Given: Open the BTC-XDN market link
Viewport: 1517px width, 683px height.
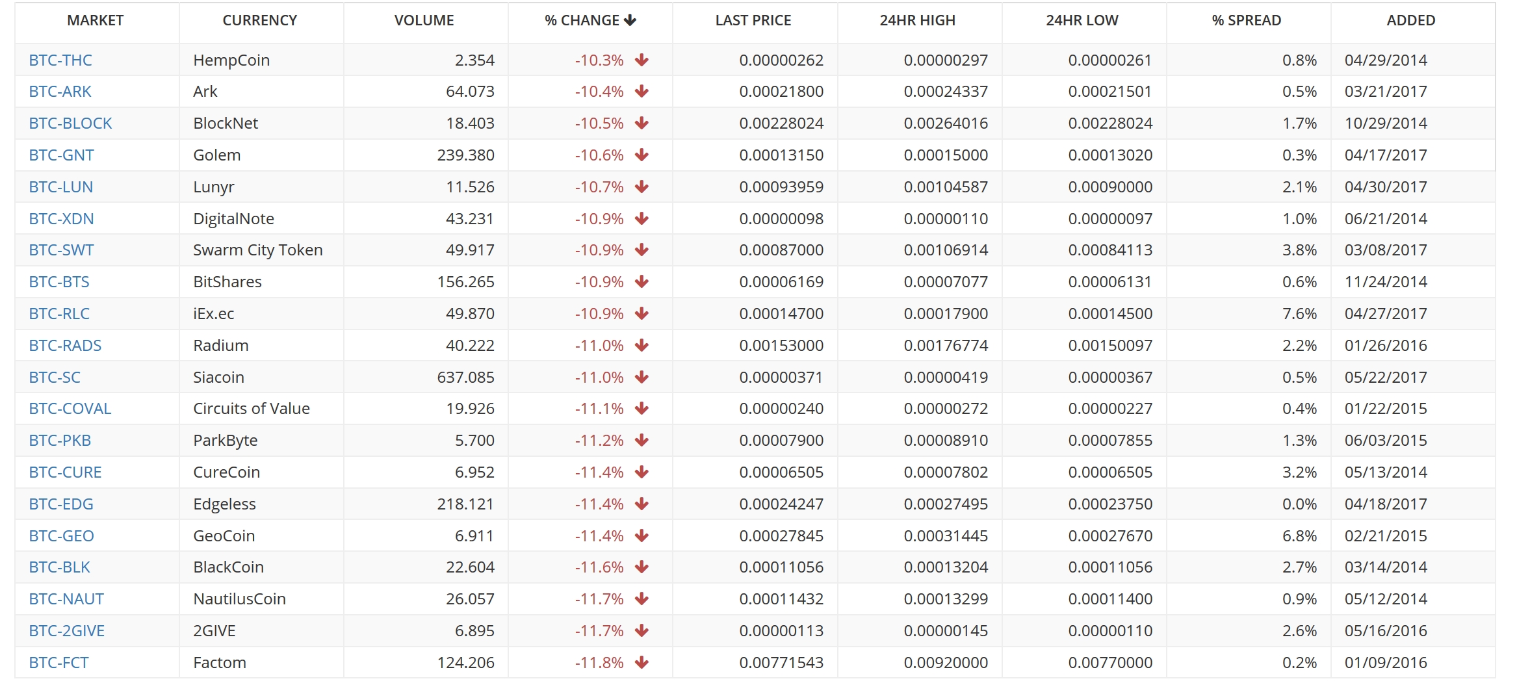Looking at the screenshot, I should (61, 218).
